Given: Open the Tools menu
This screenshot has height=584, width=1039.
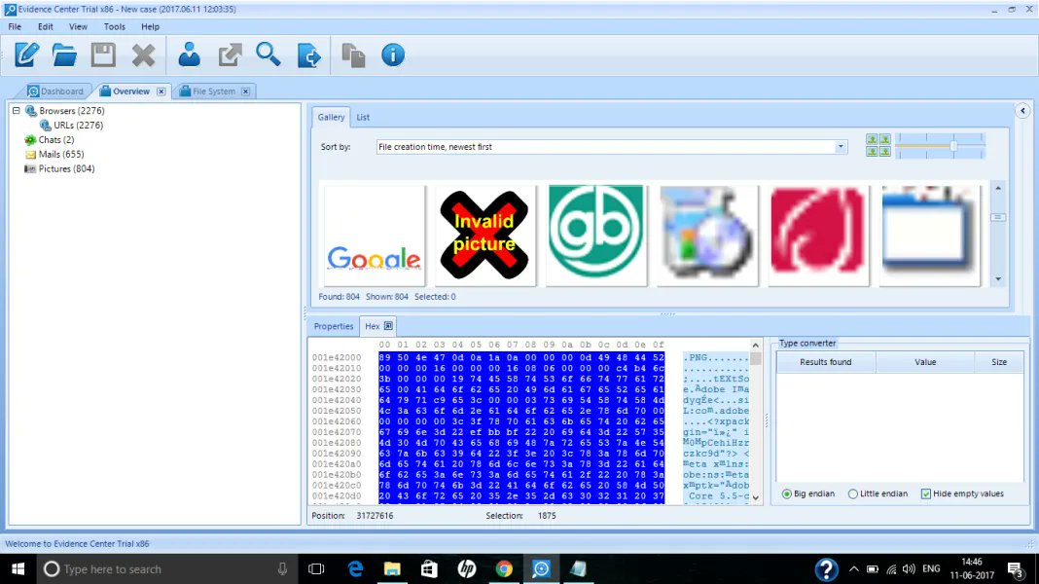Looking at the screenshot, I should click(115, 26).
